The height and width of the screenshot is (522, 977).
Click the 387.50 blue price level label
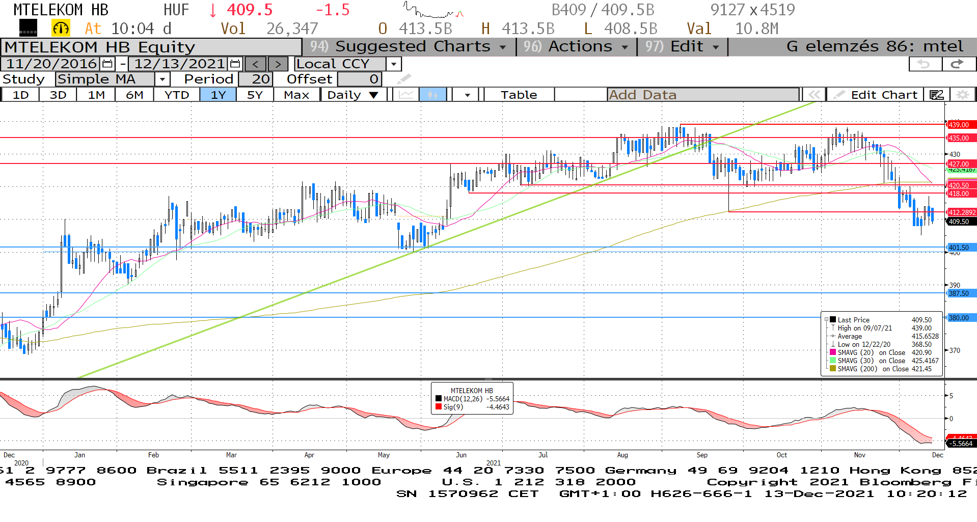coord(961,293)
